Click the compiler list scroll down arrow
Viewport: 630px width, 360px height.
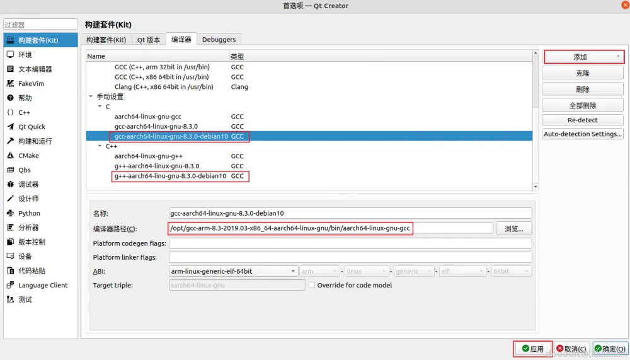point(535,187)
